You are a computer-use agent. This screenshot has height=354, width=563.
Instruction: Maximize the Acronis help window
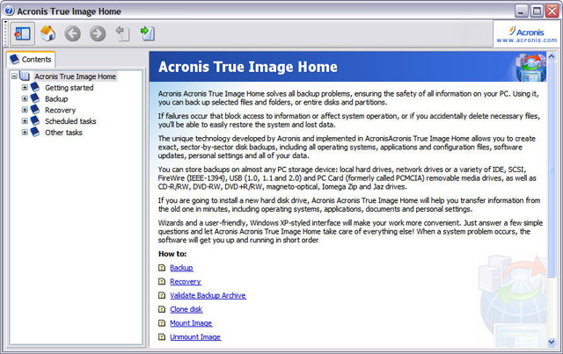click(x=537, y=11)
